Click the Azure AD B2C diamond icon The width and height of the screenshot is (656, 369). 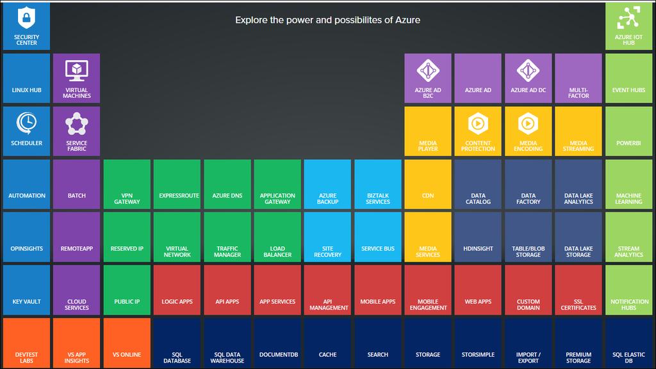click(x=428, y=70)
